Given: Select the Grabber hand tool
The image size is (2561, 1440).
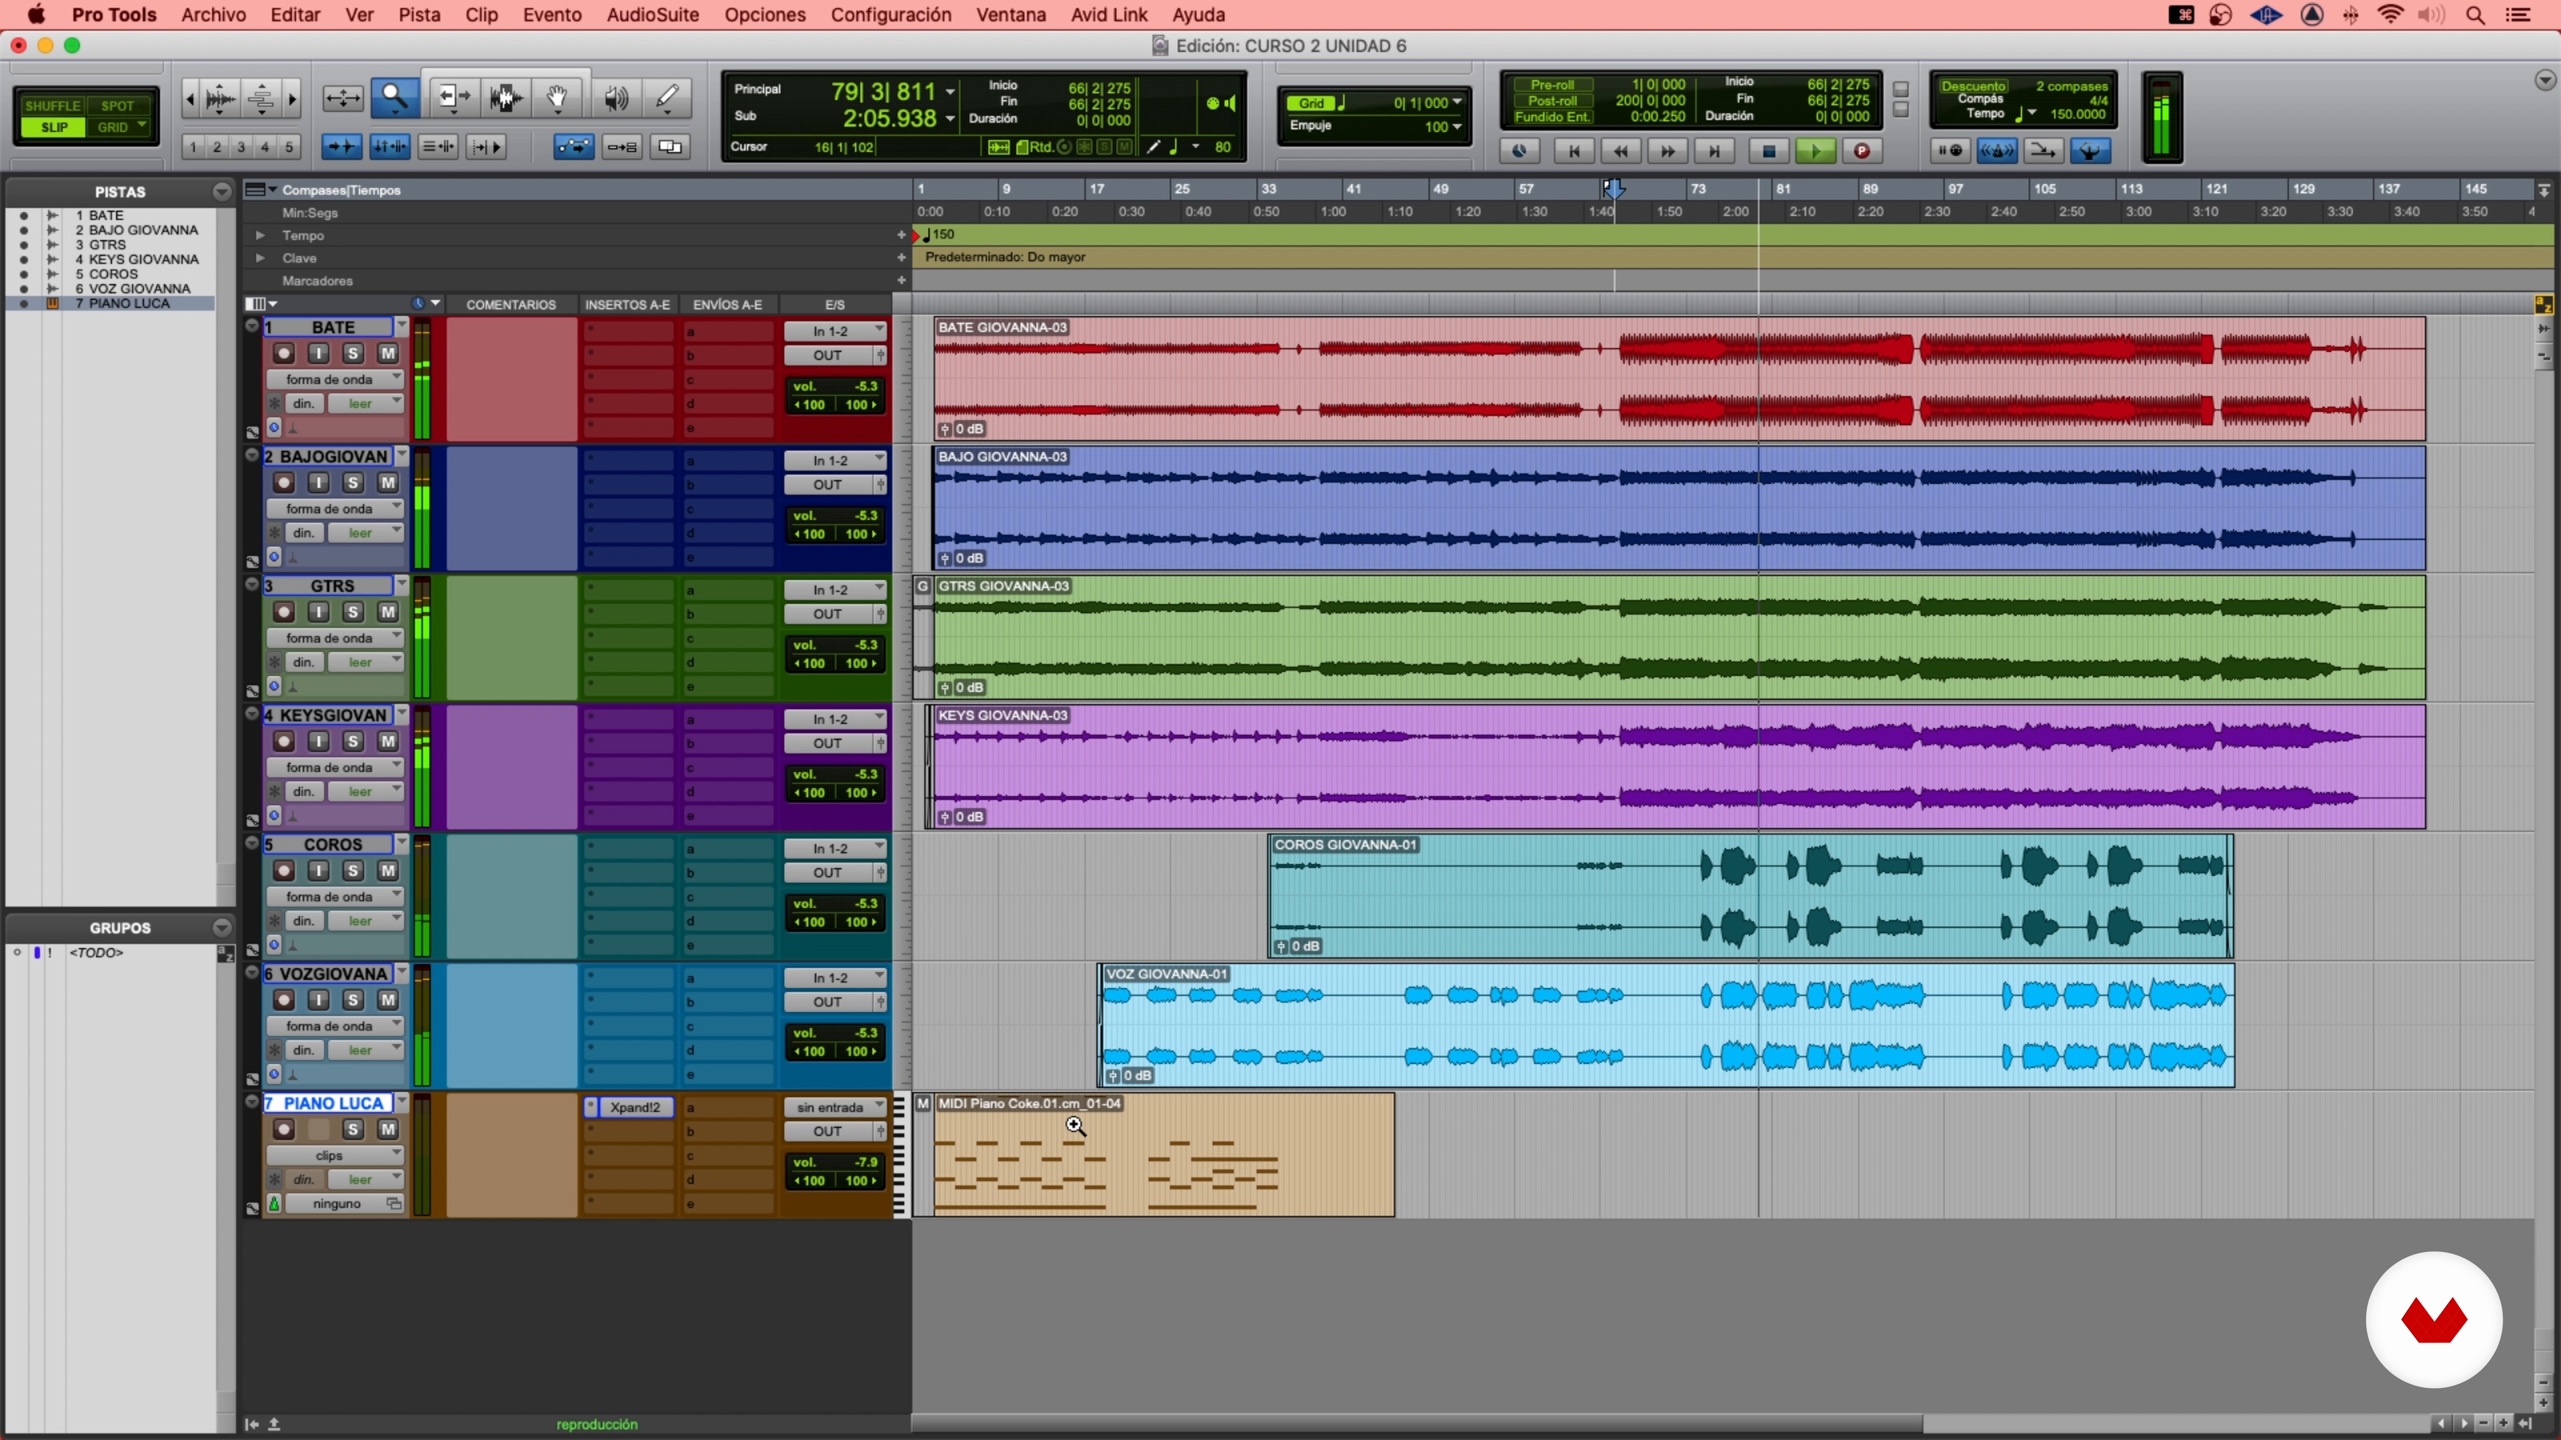Looking at the screenshot, I should pyautogui.click(x=558, y=97).
